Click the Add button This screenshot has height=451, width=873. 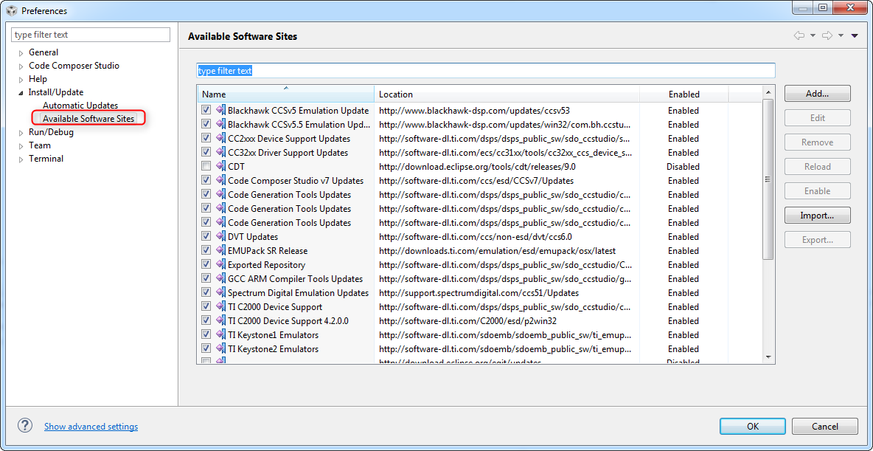coord(817,93)
